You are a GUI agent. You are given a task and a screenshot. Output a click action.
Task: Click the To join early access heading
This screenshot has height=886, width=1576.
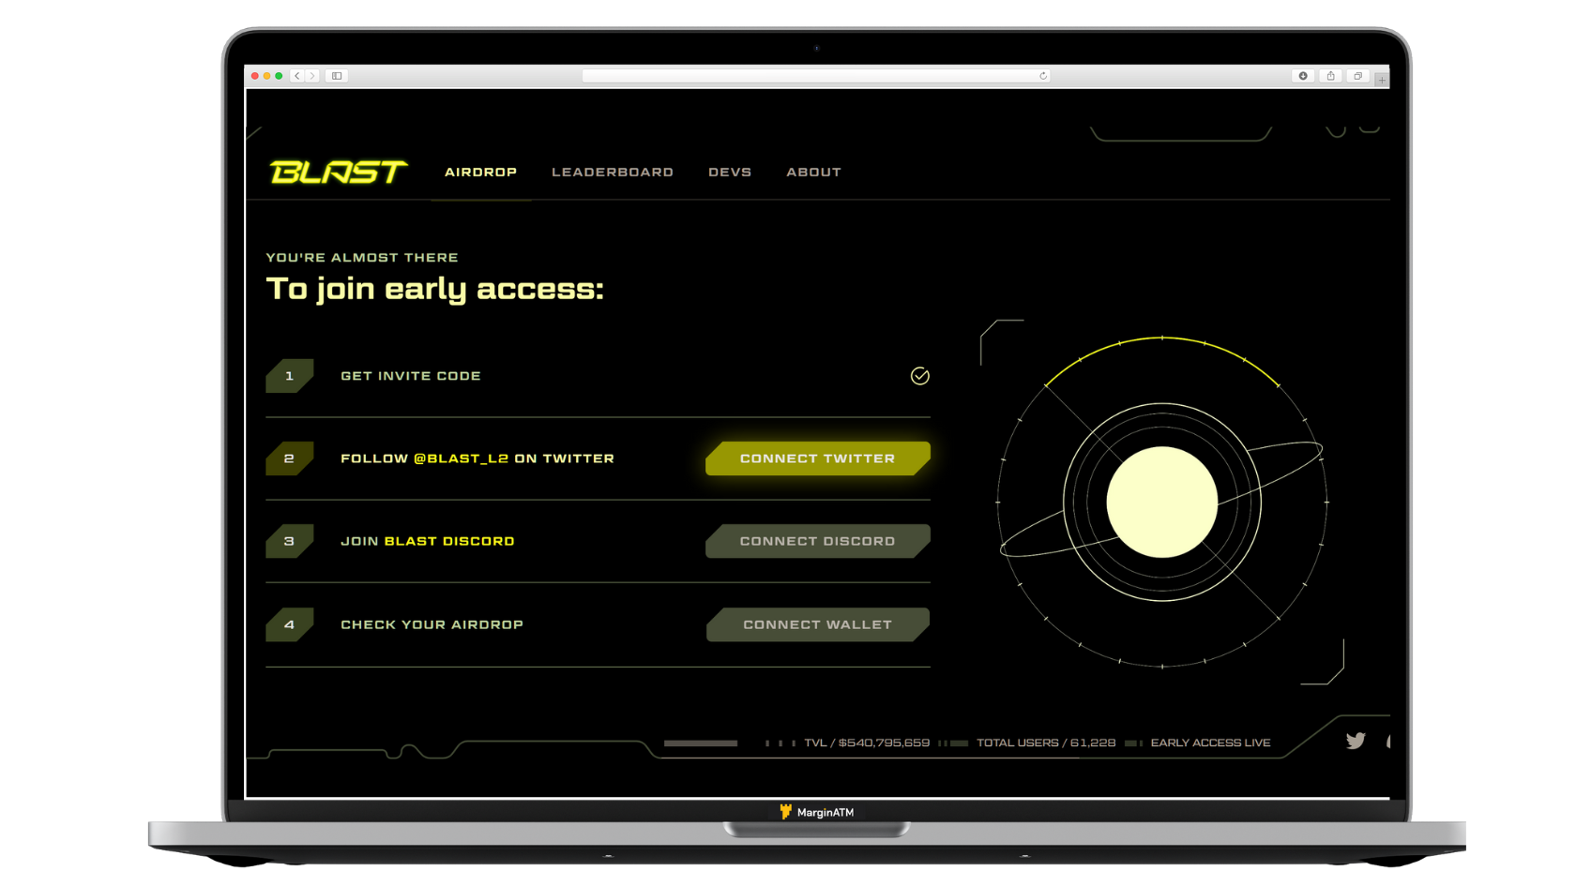click(435, 289)
